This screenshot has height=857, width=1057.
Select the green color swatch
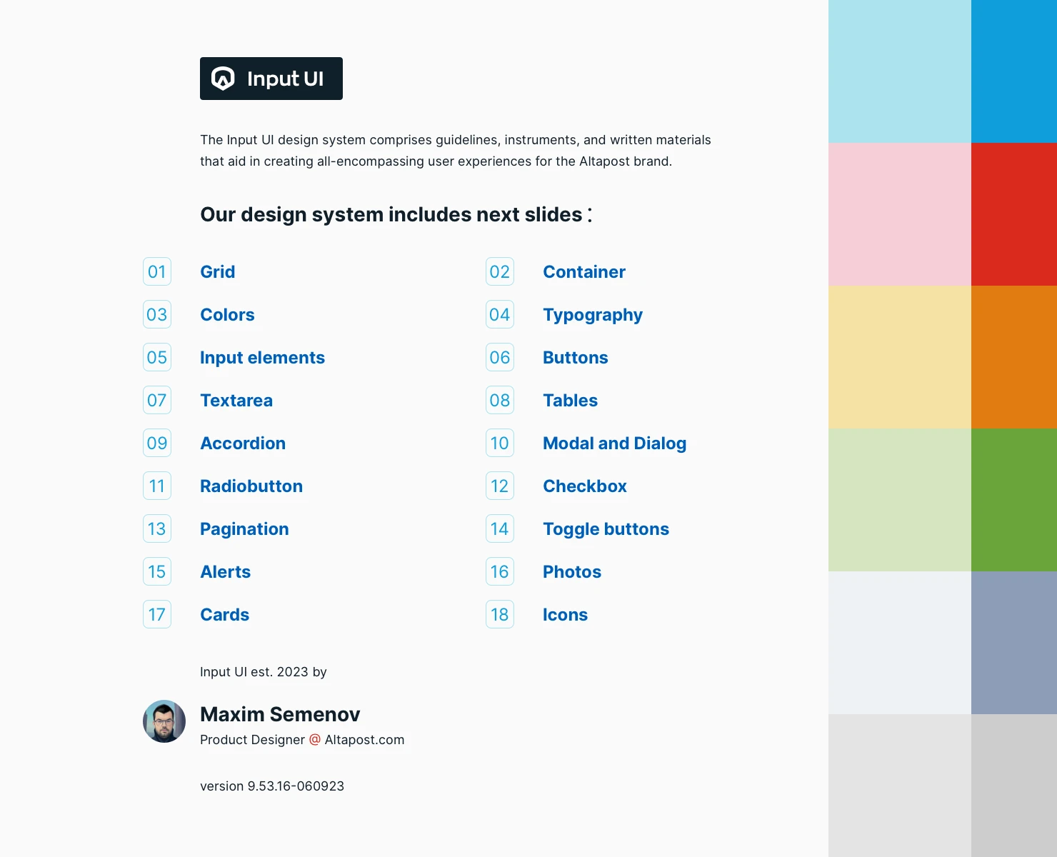[x=1013, y=500]
